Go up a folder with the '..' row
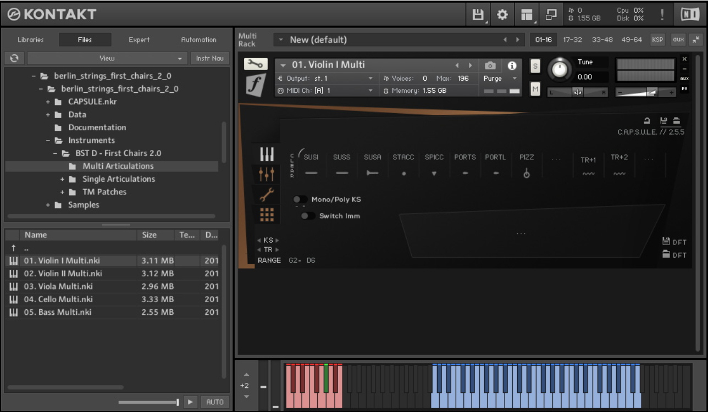 click(112, 248)
